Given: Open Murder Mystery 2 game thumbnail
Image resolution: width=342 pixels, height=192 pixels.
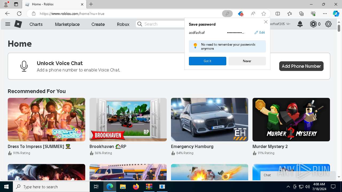Looking at the screenshot, I should pos(291,119).
